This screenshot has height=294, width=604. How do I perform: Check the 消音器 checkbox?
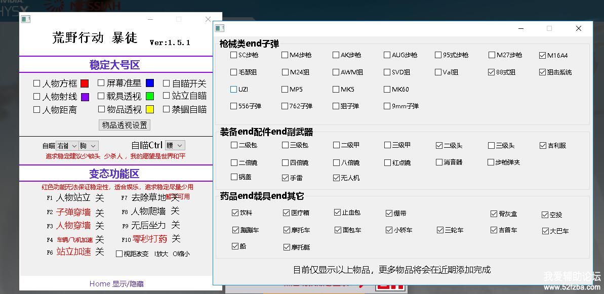pyautogui.click(x=439, y=162)
